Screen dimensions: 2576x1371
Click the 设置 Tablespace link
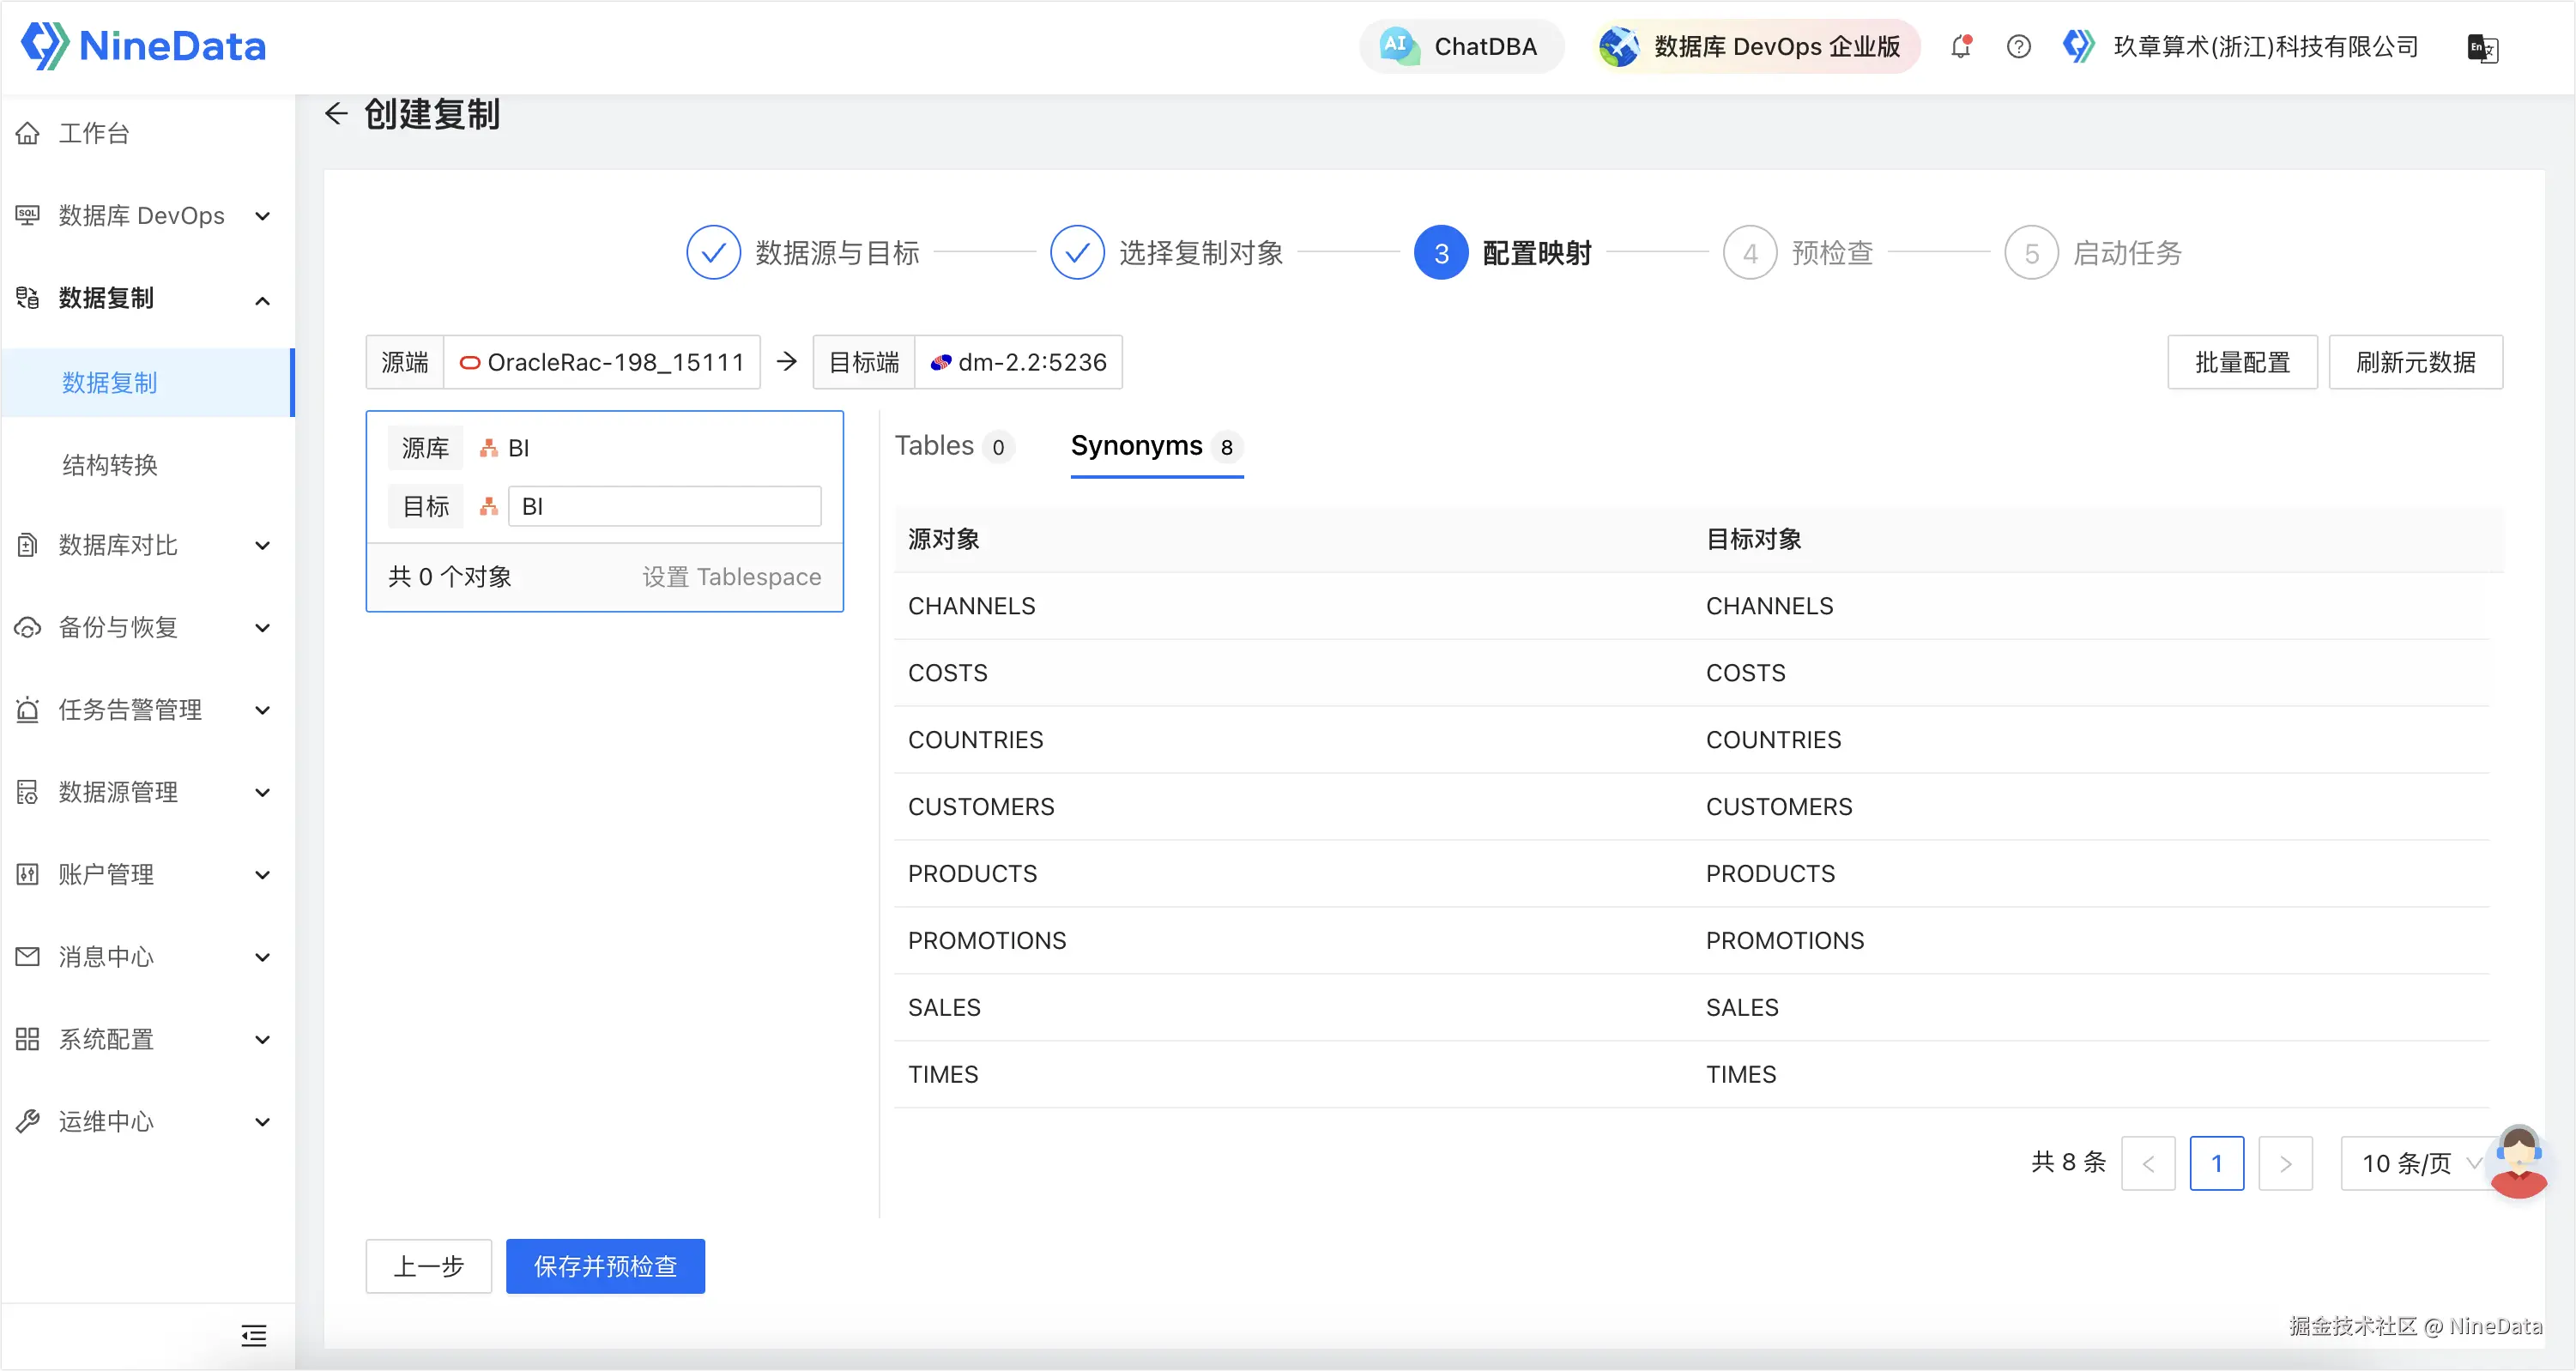click(x=731, y=577)
